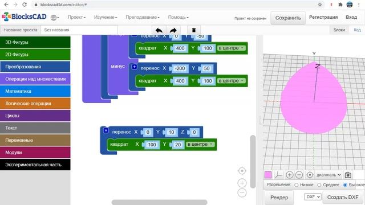Open browser extensions puzzle icon
365x205 pixels.
(340, 5)
